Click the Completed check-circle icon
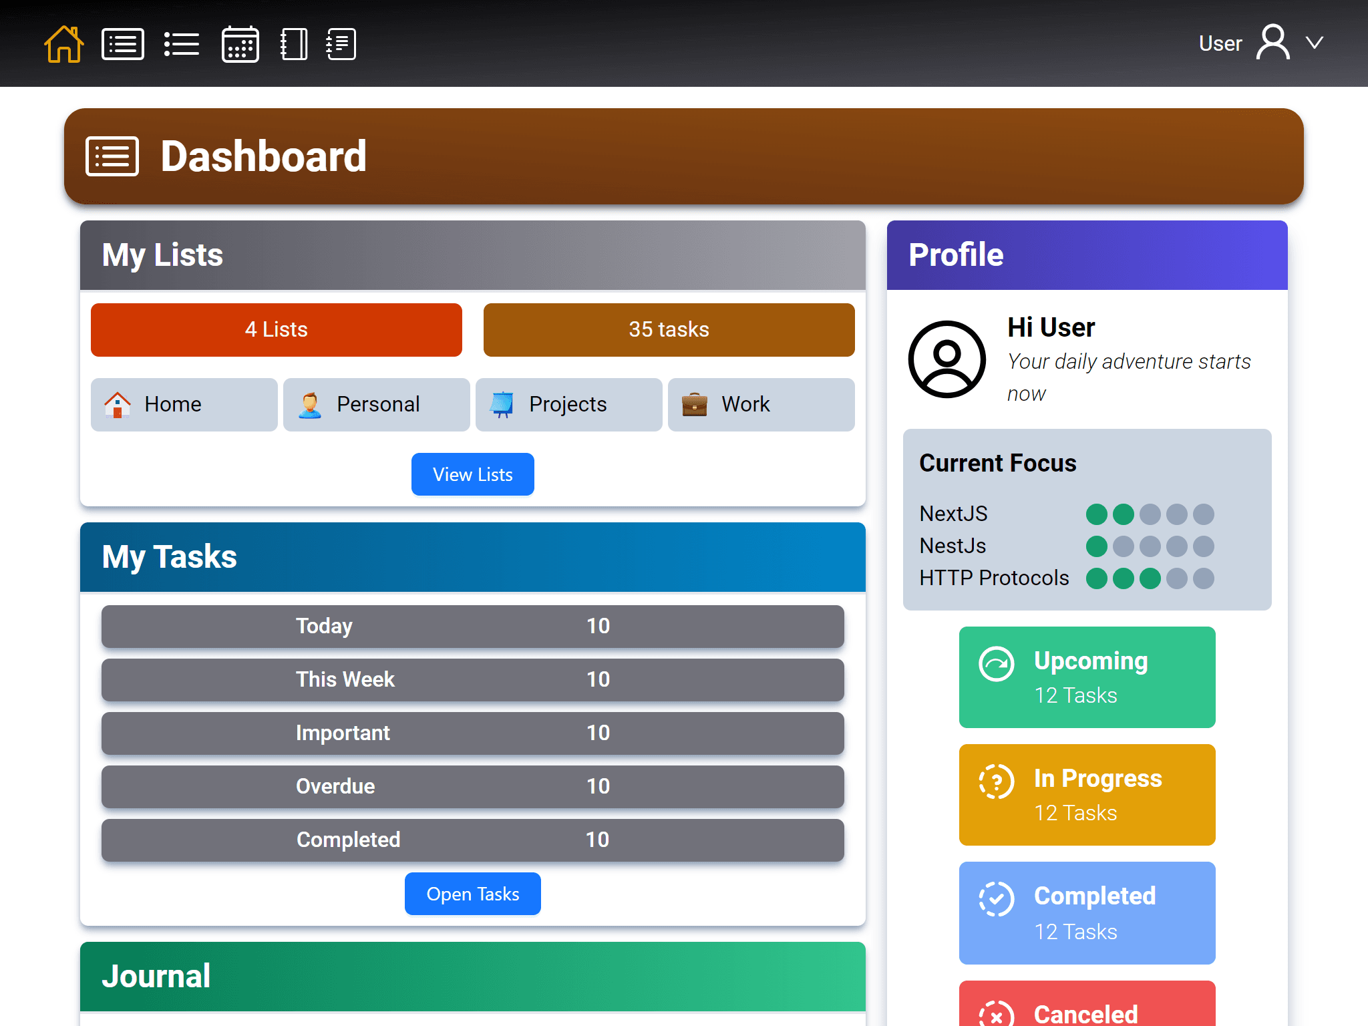 click(997, 899)
